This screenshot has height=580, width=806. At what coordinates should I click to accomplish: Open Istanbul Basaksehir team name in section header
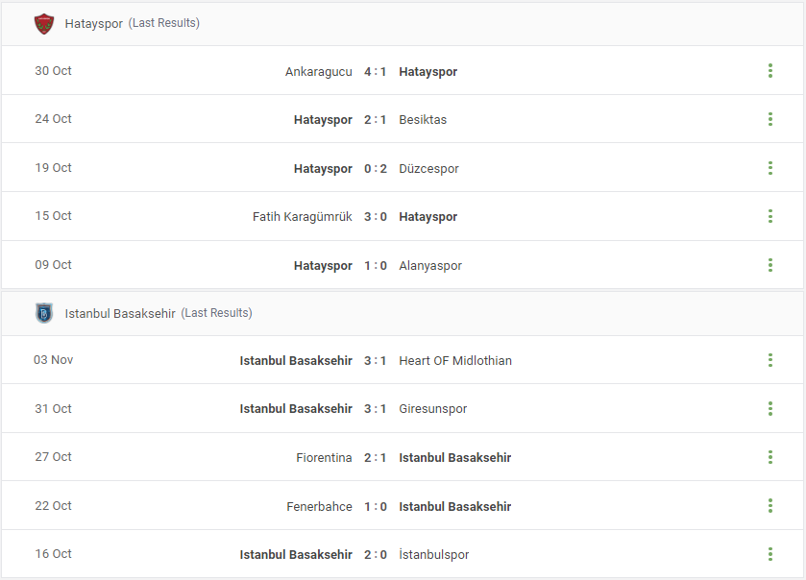(120, 313)
